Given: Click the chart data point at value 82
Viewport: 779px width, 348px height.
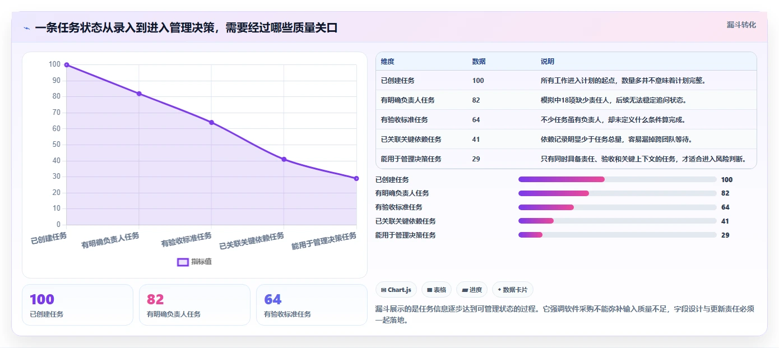Looking at the screenshot, I should 139,94.
